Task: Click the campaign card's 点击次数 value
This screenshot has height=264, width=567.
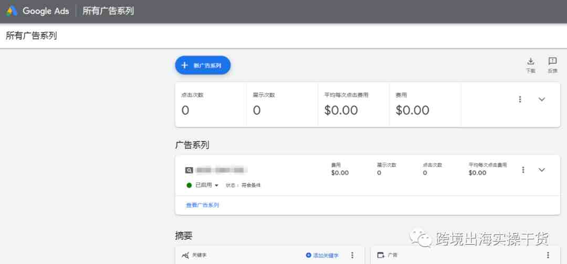Action: (425, 173)
